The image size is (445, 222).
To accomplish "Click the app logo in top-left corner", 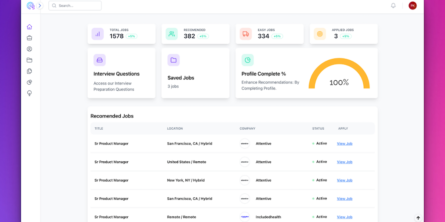I will 30,6.
